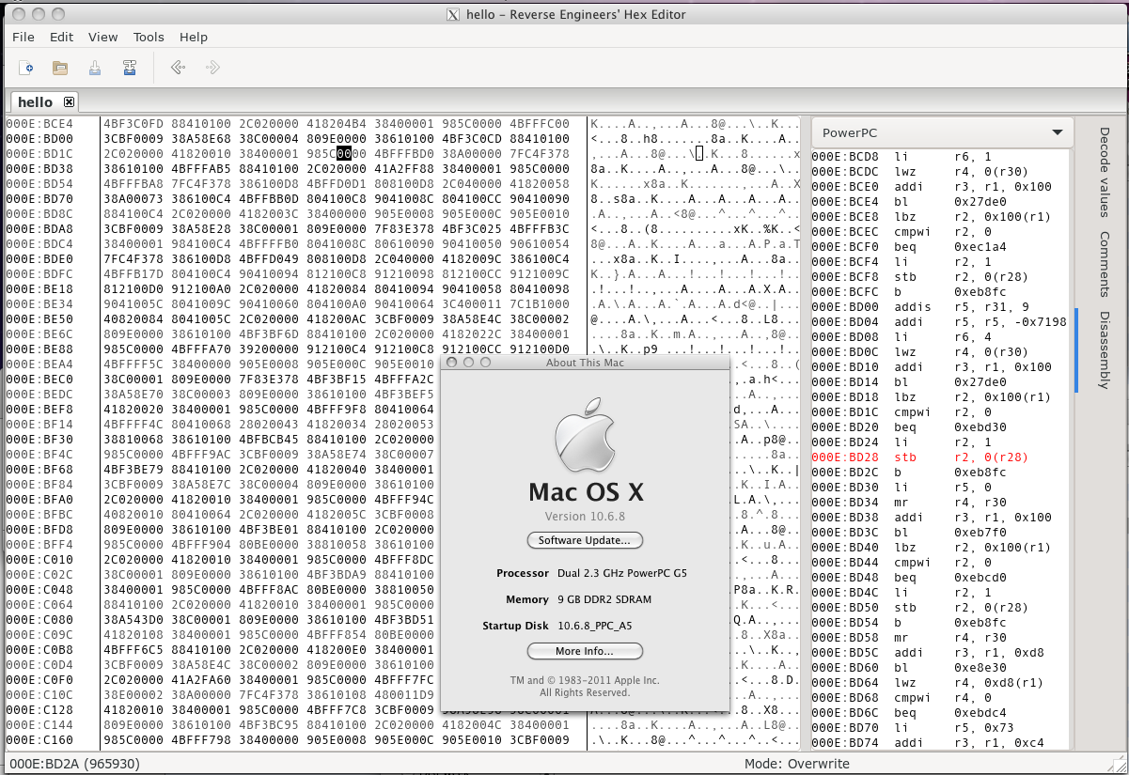Click Software Update in About This Mac
1129x775 pixels.
tap(585, 540)
